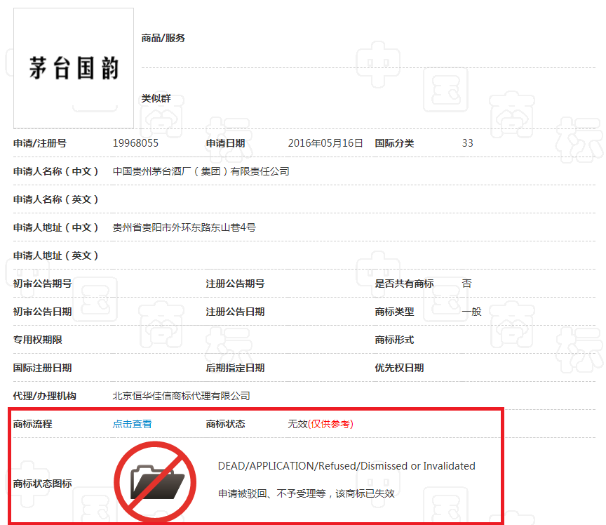Click the 商标形式 label
The height and width of the screenshot is (525, 606).
[394, 340]
